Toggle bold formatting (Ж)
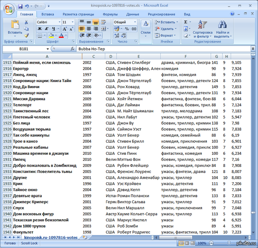 (x=39, y=29)
